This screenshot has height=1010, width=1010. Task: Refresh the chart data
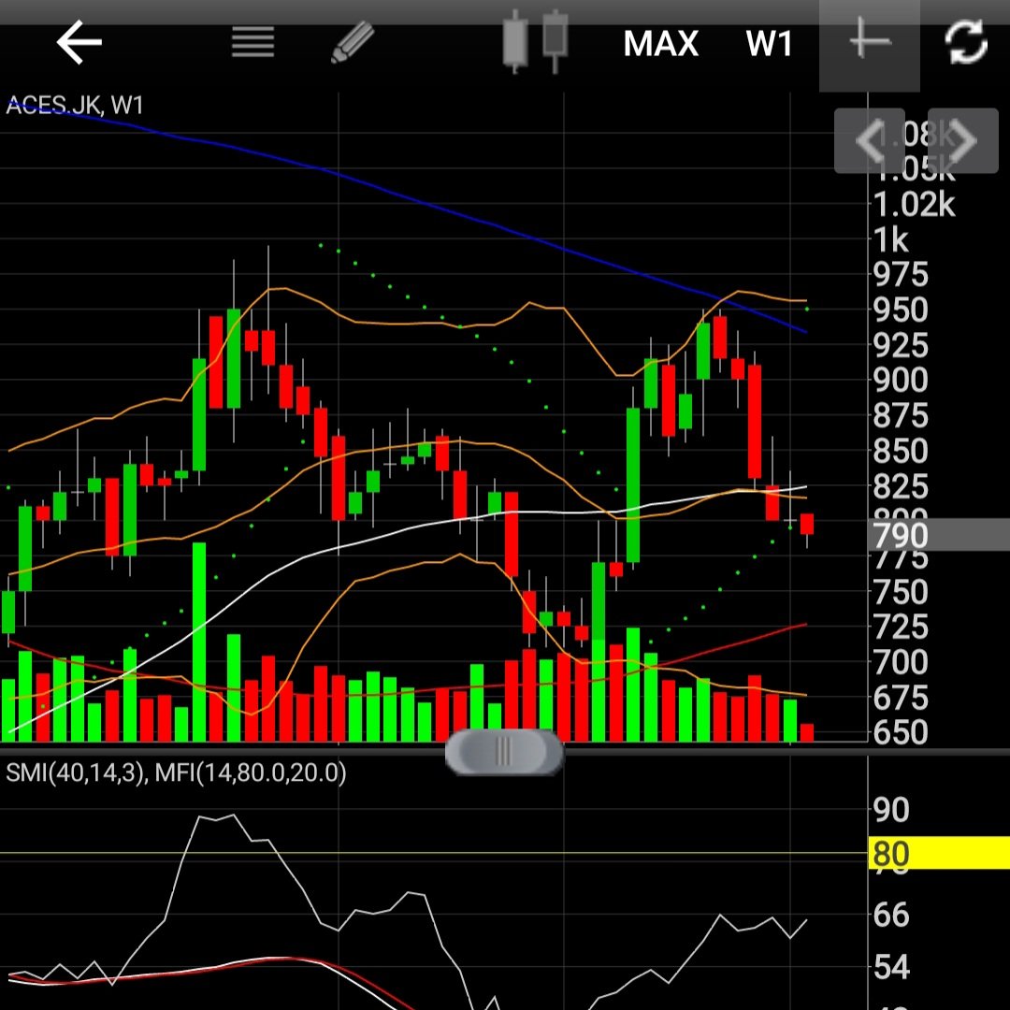pos(965,42)
